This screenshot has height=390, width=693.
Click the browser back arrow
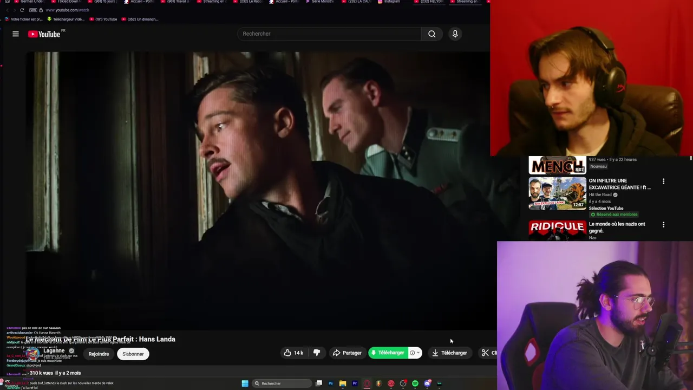coord(7,10)
